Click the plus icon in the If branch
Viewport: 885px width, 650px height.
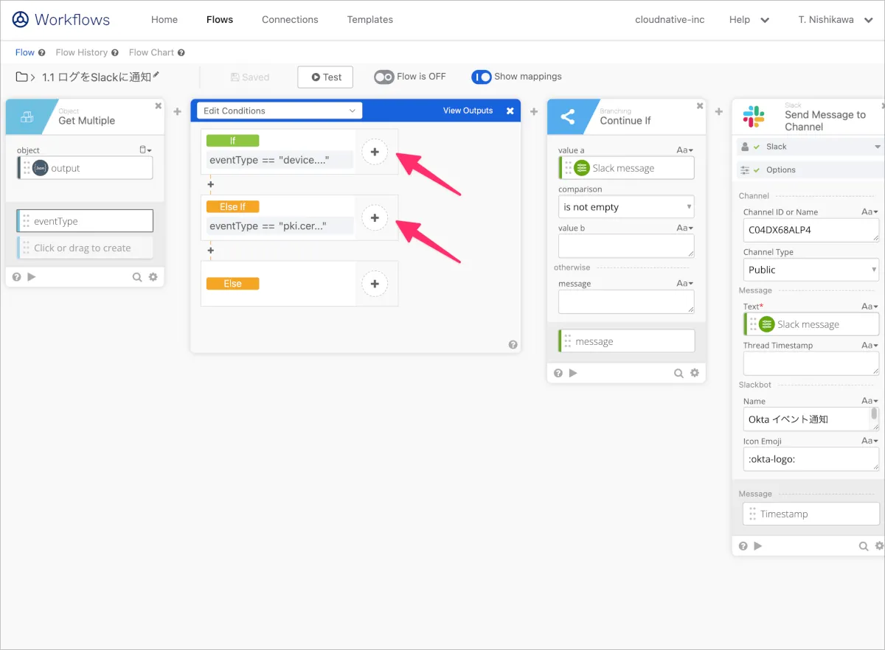(375, 152)
